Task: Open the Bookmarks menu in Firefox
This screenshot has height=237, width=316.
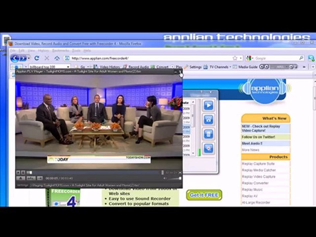Action: (61, 51)
